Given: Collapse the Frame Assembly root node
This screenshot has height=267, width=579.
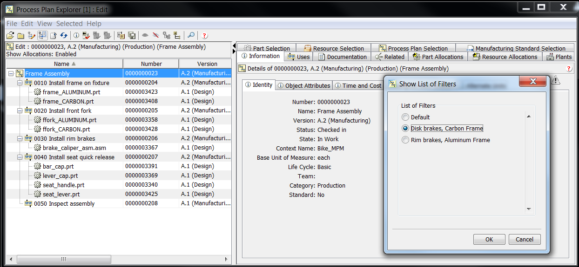Looking at the screenshot, I should tap(11, 73).
